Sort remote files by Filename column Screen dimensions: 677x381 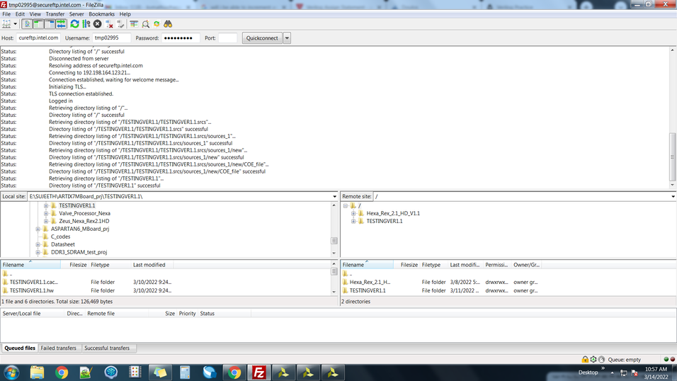(367, 265)
